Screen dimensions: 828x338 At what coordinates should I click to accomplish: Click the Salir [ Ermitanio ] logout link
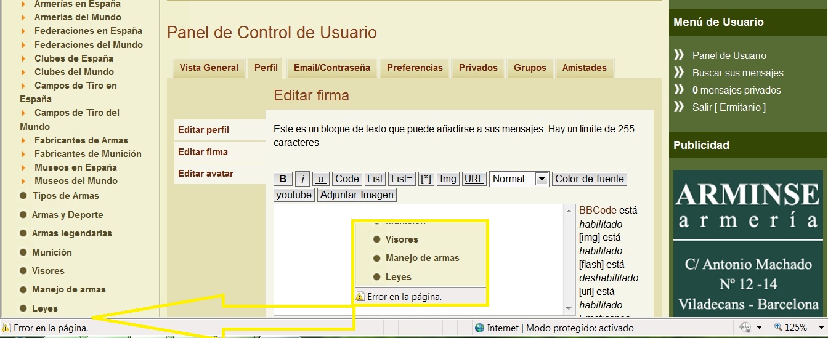coord(729,107)
